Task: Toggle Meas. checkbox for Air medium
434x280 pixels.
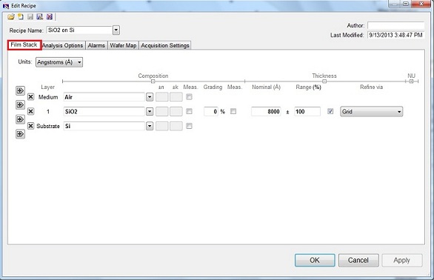Action: click(x=189, y=97)
